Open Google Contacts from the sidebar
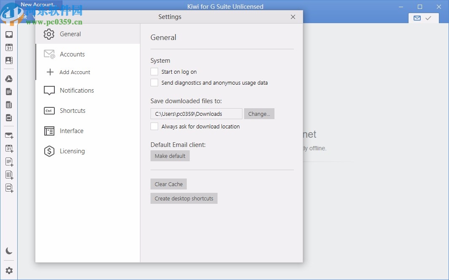The height and width of the screenshot is (280, 449). coord(9,60)
